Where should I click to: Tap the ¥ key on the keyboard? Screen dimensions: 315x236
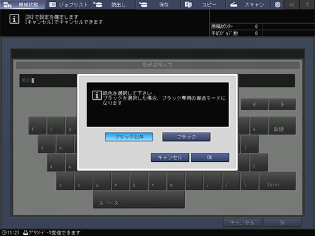click(x=259, y=125)
